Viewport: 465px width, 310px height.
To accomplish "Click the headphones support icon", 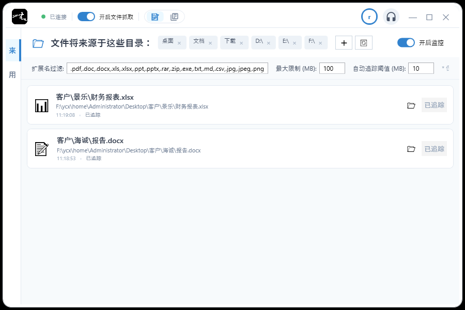I will click(x=391, y=16).
